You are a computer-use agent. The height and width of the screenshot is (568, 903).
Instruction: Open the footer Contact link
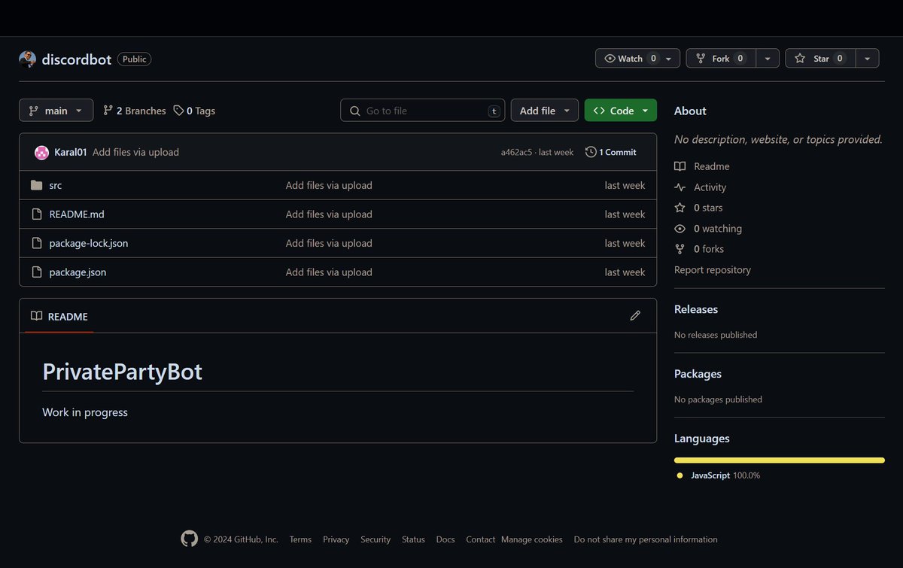[x=481, y=539]
